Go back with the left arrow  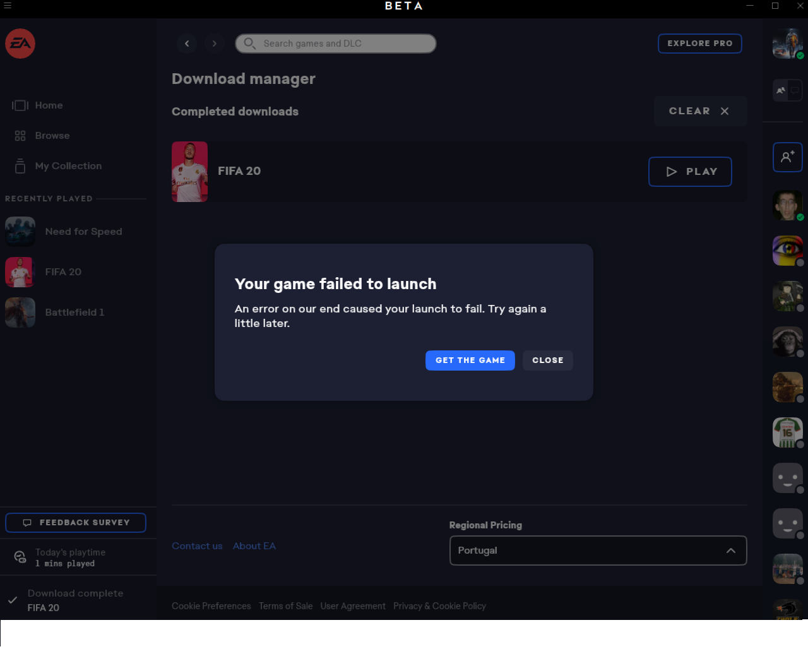[187, 44]
